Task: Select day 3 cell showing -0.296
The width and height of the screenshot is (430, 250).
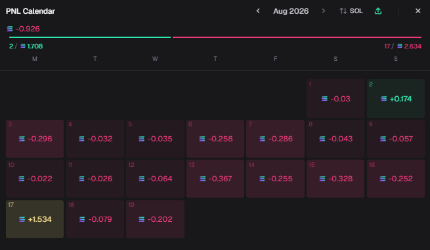Action: pyautogui.click(x=35, y=139)
